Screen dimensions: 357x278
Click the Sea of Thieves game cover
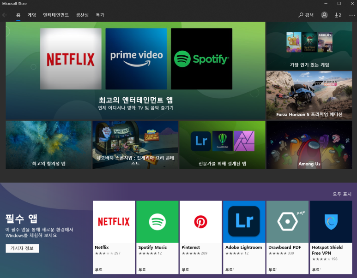coord(309,42)
